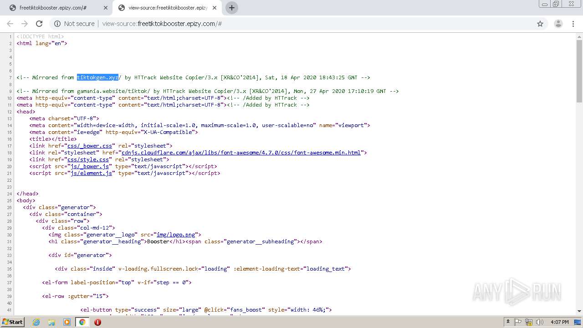Click the v-loading.fullscreen.lock div line
The width and height of the screenshot is (583, 328).
[x=203, y=269]
